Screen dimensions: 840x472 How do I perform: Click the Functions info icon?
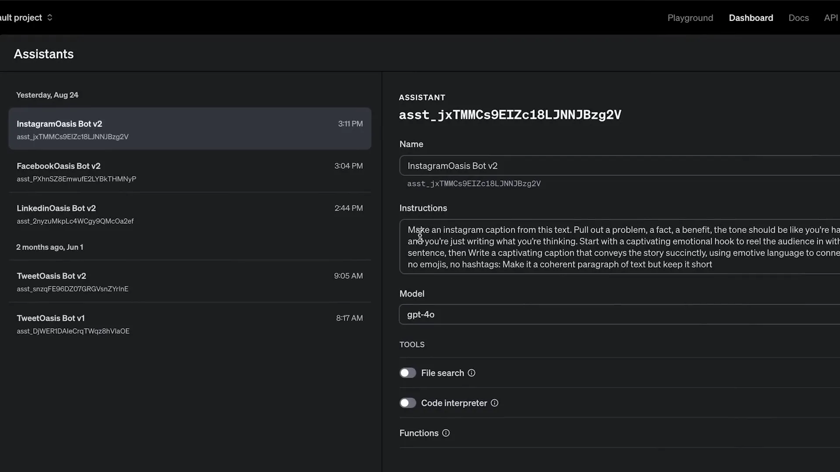(x=446, y=433)
